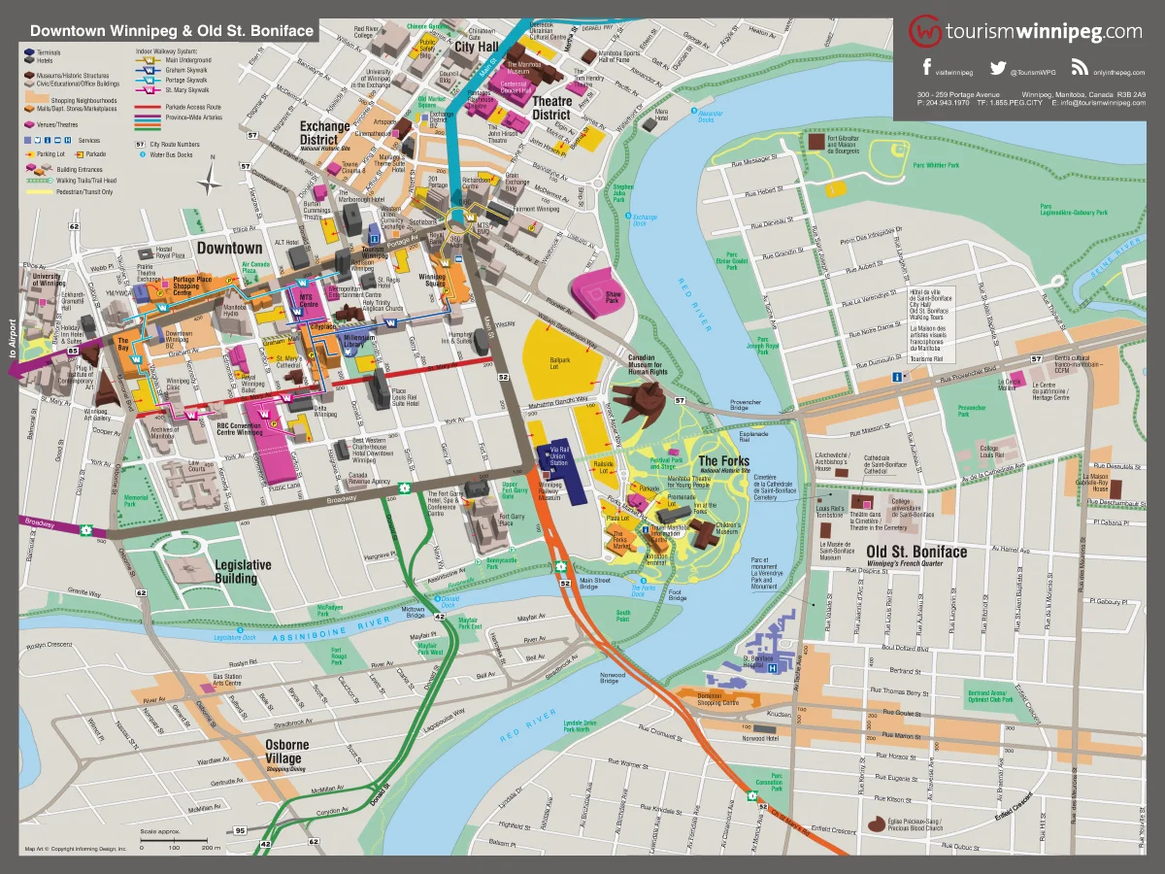Screen dimensions: 1165x874
Task: Click the 'Fort Garry Place' label
Action: (512, 519)
